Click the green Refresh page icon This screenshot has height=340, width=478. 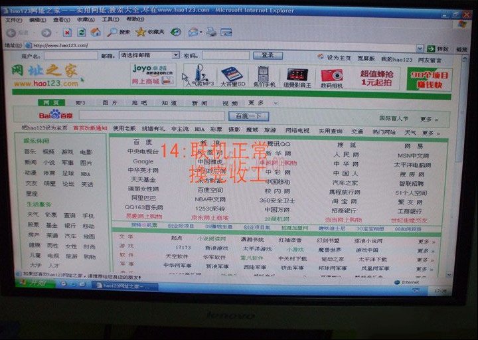pos(82,32)
